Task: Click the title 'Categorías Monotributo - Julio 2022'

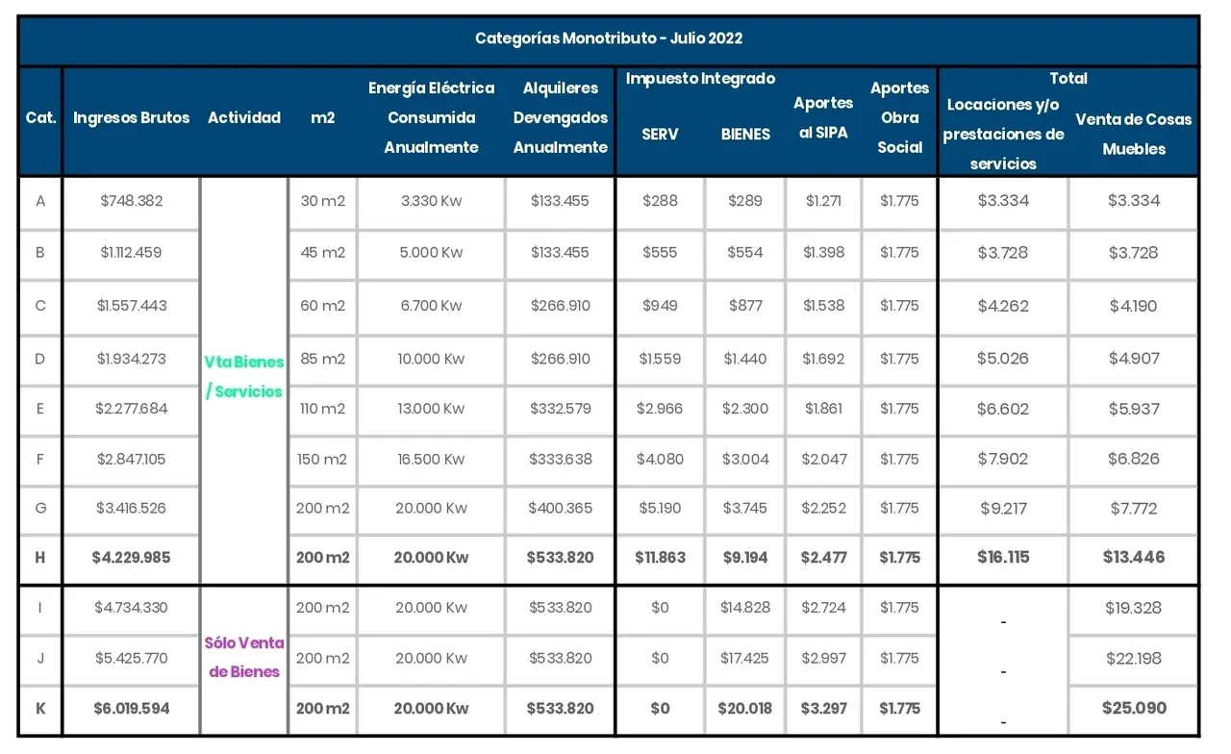Action: pos(608,39)
